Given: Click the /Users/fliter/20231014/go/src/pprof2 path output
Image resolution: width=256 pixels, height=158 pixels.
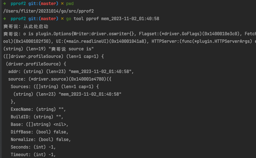Looking at the screenshot, I should pyautogui.click(x=48, y=11).
